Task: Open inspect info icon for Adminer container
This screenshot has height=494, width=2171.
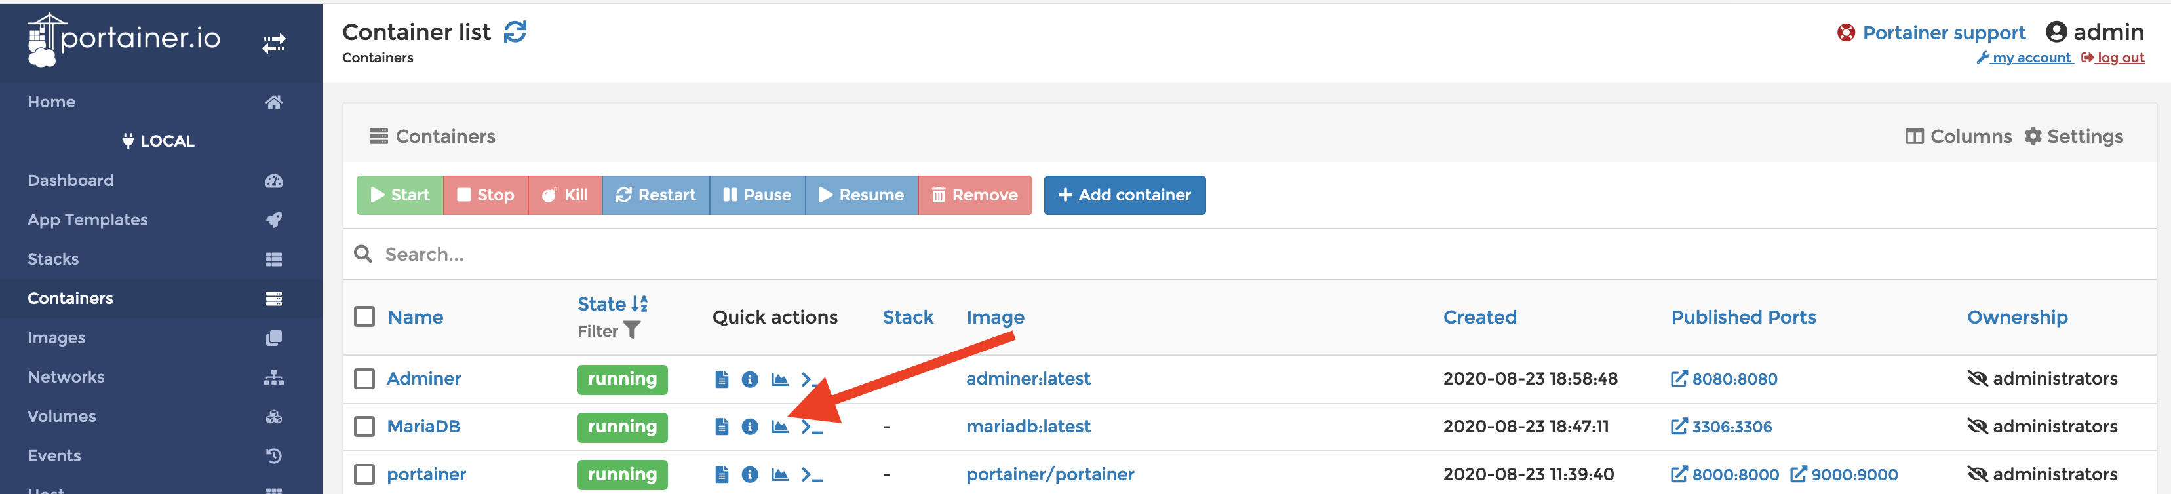Action: [750, 379]
